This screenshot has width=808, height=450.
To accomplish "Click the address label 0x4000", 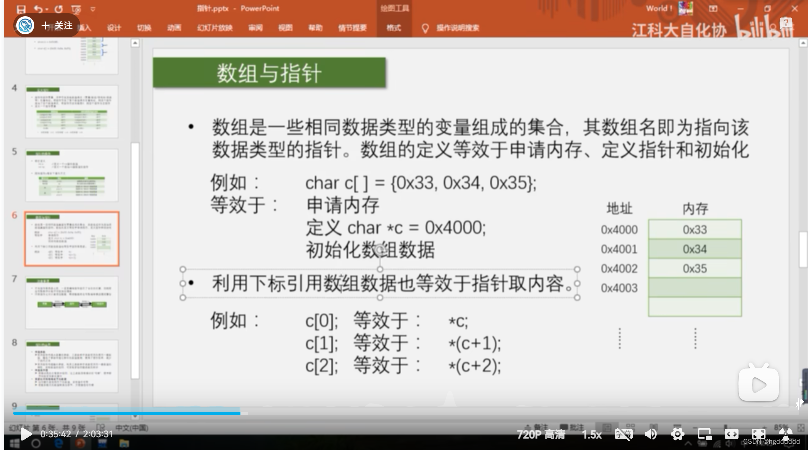I will (x=619, y=230).
